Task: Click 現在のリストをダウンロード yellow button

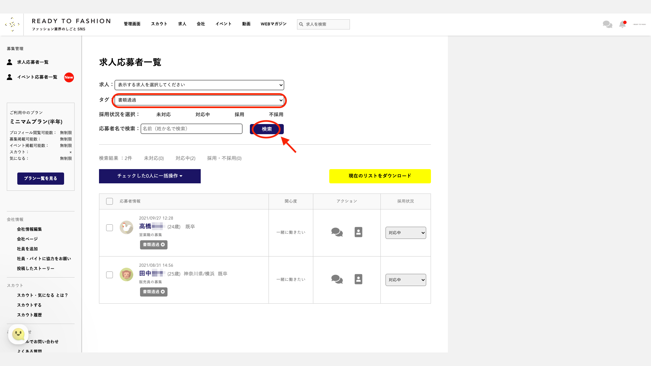Action: 380,176
